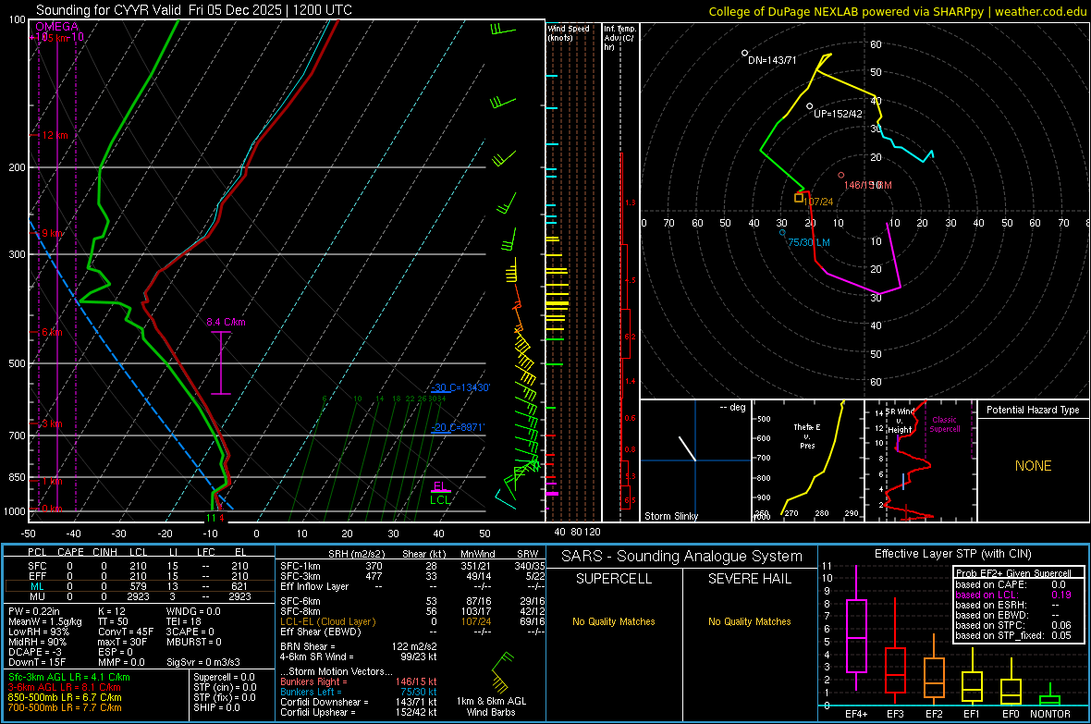Click the ConvT = 45F value

(x=126, y=632)
